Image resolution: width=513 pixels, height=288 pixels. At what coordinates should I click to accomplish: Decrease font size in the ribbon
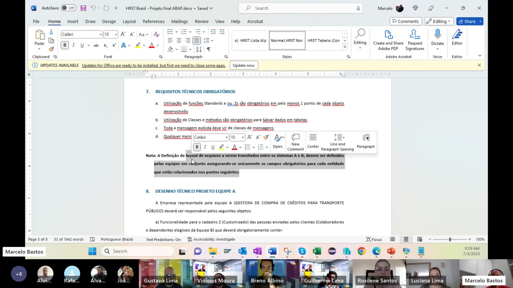[131, 34]
